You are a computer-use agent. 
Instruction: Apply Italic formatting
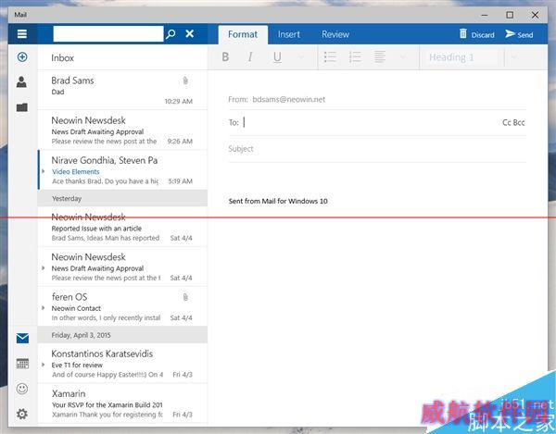250,57
